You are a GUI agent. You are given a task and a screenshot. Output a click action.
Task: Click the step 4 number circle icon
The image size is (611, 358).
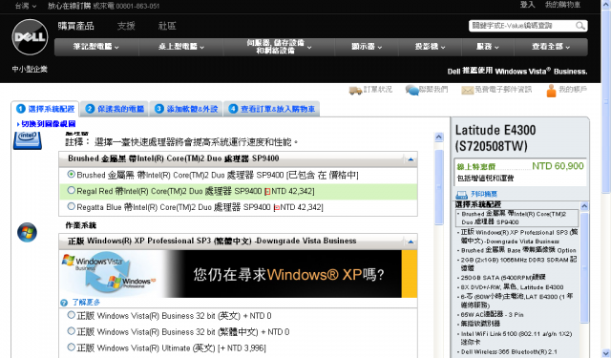pyautogui.click(x=233, y=109)
